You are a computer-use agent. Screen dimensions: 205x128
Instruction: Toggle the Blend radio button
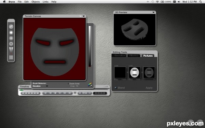[115, 88]
